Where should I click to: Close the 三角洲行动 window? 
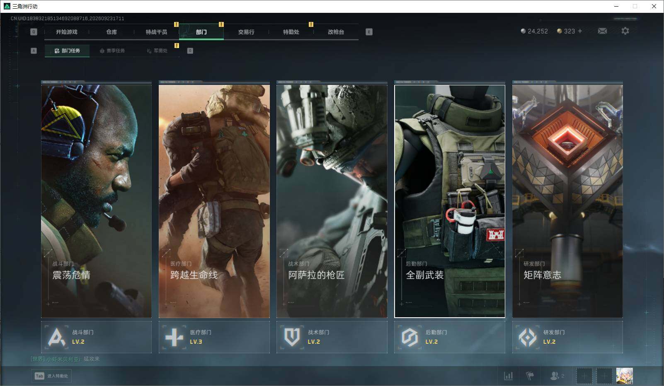(x=654, y=6)
